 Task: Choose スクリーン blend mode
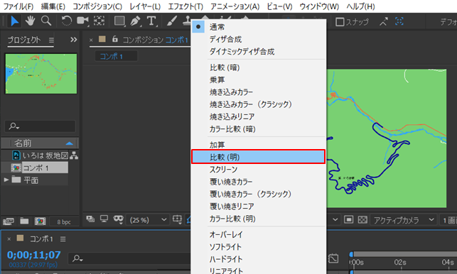coord(258,170)
